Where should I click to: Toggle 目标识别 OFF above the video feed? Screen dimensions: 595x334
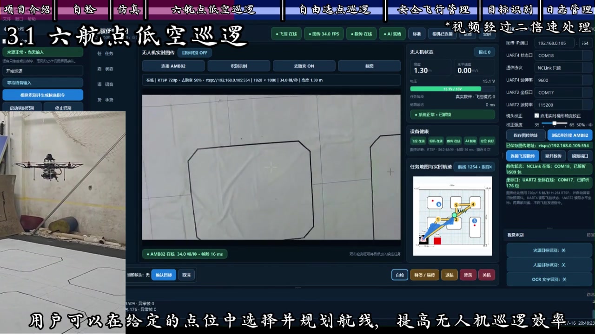pyautogui.click(x=194, y=53)
